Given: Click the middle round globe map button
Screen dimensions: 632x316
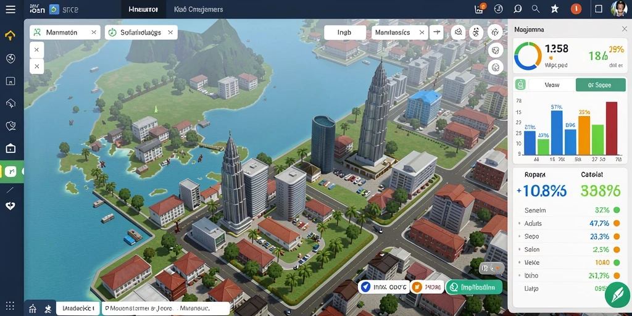Looking at the screenshot, I should pyautogui.click(x=496, y=50).
